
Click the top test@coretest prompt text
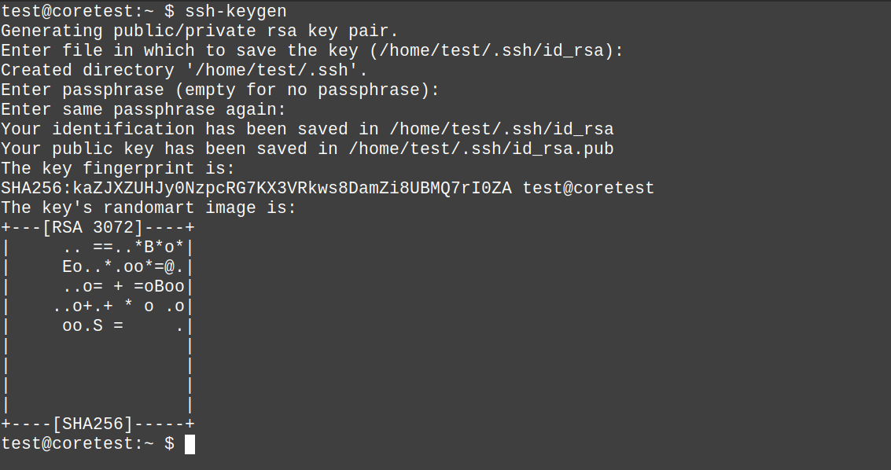coord(77,11)
